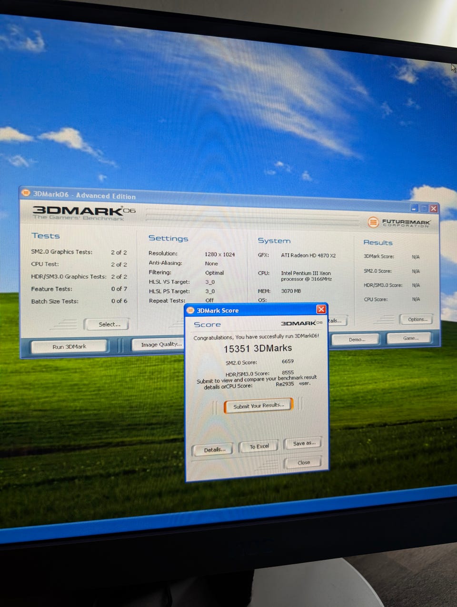Click Submit Your Results button
This screenshot has width=457, height=607.
point(258,406)
